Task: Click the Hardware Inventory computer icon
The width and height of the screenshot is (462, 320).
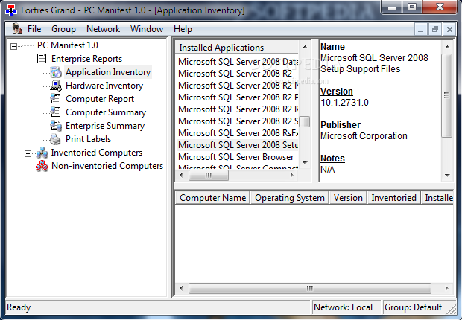Action: 56,86
